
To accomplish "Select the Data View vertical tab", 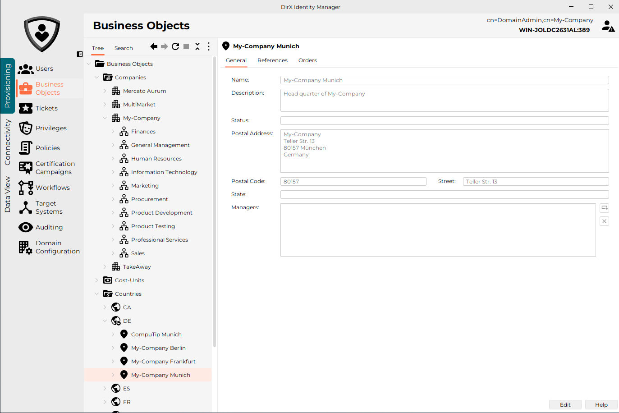I will click(x=8, y=194).
